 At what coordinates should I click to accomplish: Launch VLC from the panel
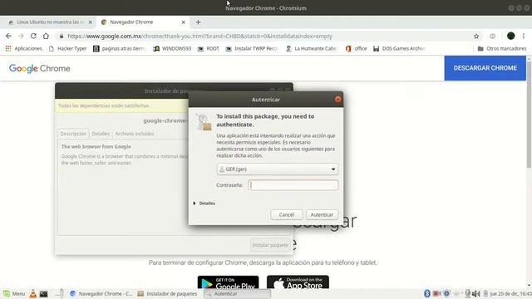(x=33, y=294)
